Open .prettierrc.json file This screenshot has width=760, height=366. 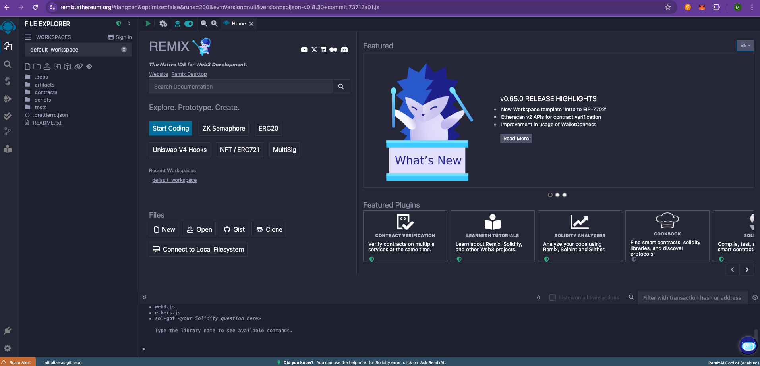[x=50, y=115]
